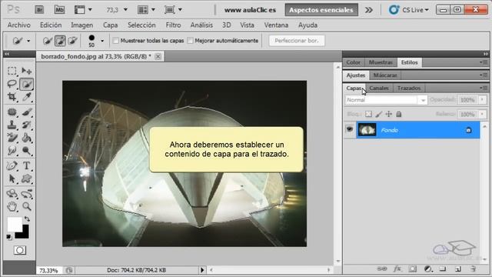Select the Aspectos esenciales workspace button
492x277 pixels.
(321, 10)
